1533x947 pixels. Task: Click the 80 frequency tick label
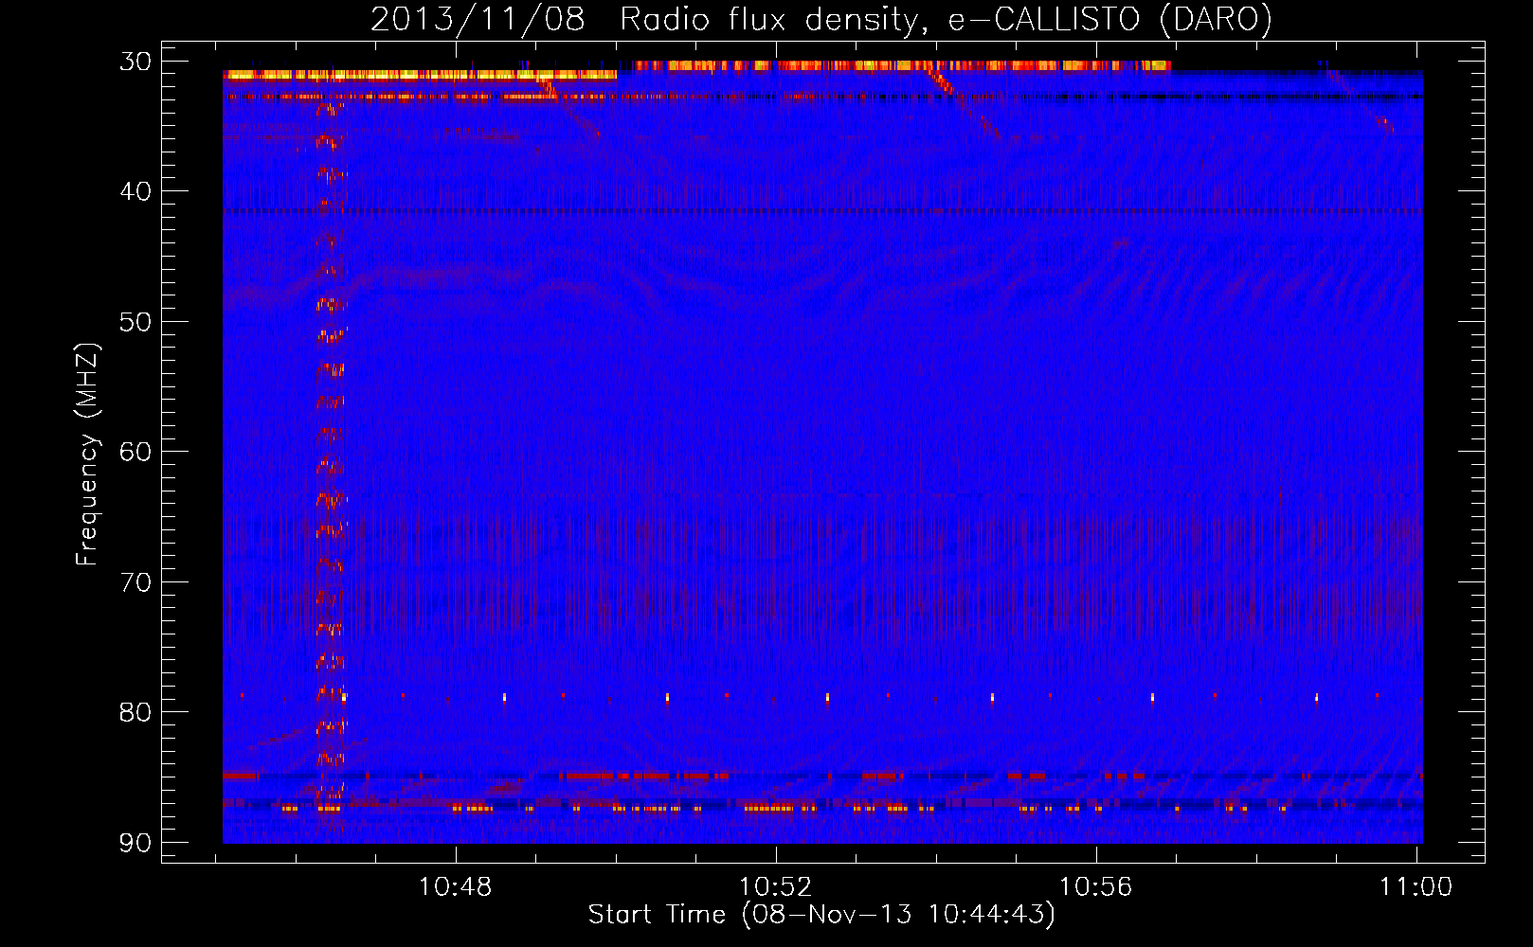click(x=135, y=712)
